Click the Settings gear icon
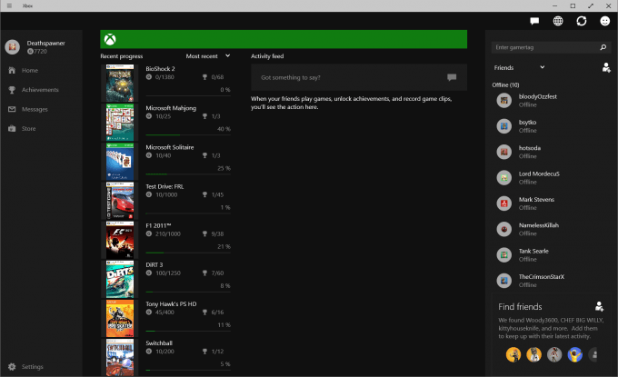 tap(12, 367)
